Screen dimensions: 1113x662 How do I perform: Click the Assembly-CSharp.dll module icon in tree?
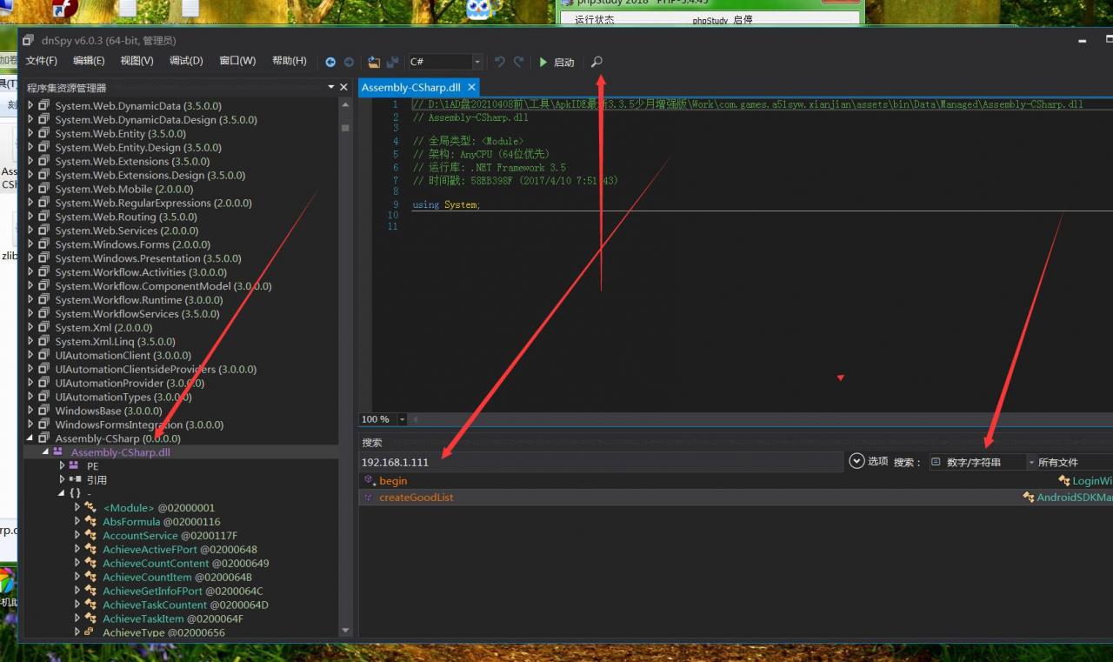pyautogui.click(x=58, y=452)
